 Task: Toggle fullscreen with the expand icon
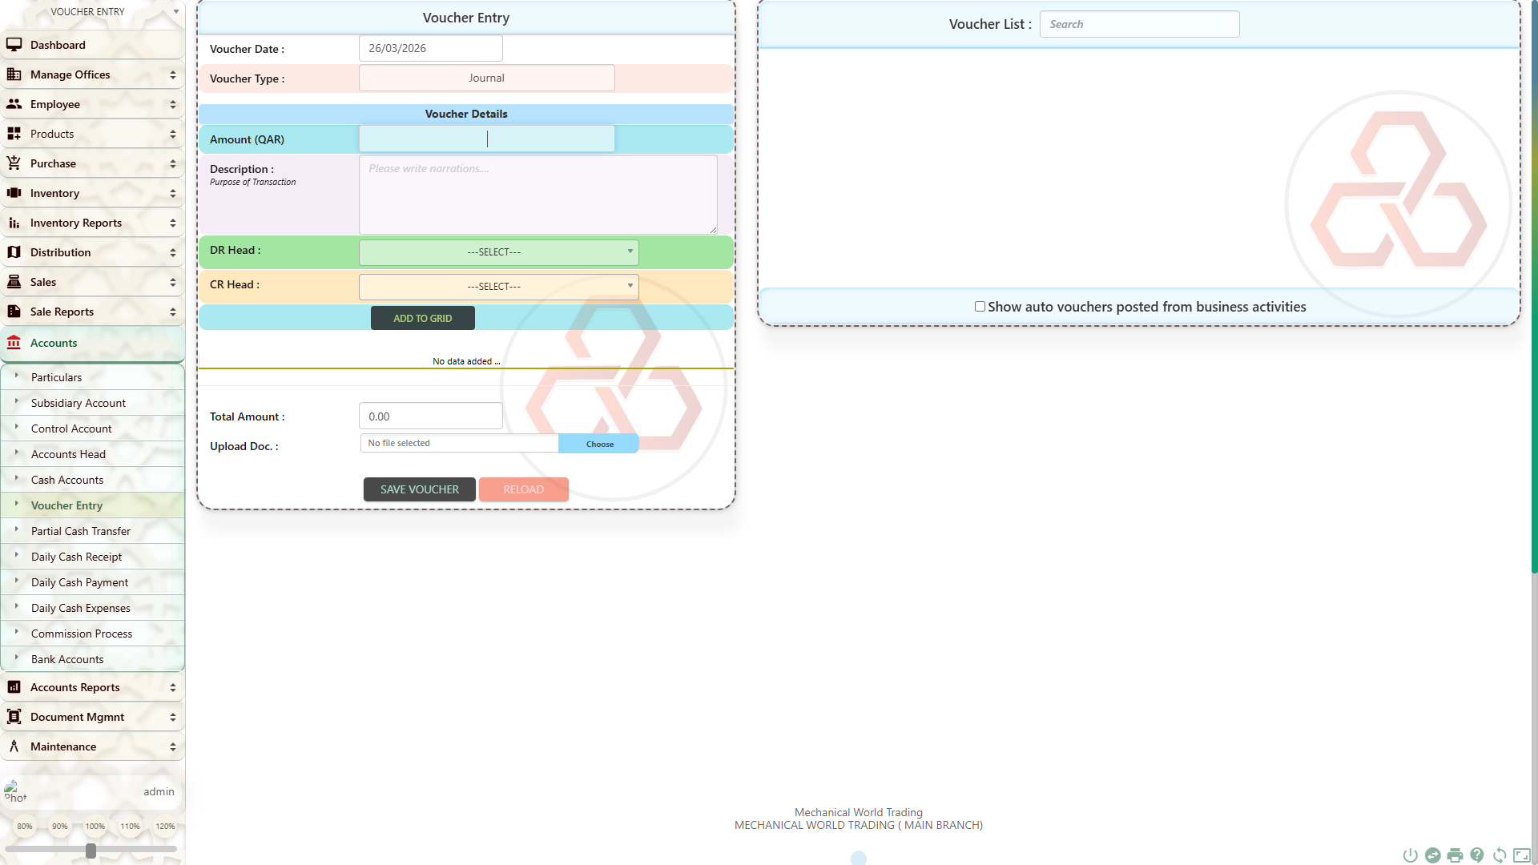(1522, 855)
